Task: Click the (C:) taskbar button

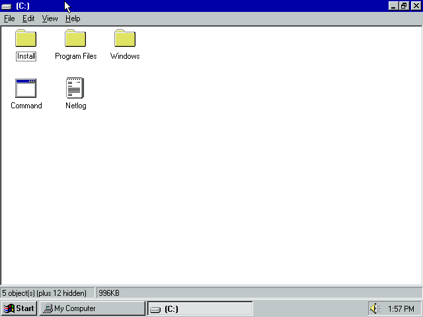Action: coord(200,308)
